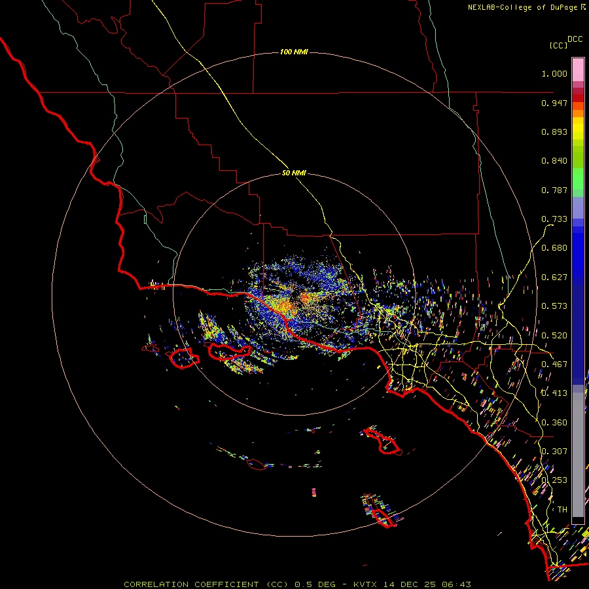Click the [CC] label above the color scale
The image size is (589, 589).
pyautogui.click(x=558, y=45)
